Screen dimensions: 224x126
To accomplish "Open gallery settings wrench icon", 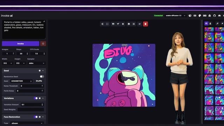I will (217, 23).
